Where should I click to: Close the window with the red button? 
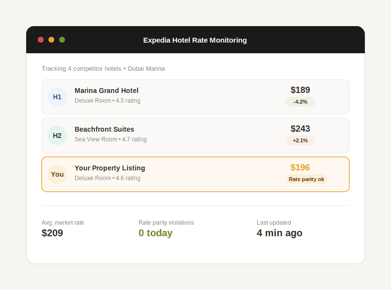(41, 40)
